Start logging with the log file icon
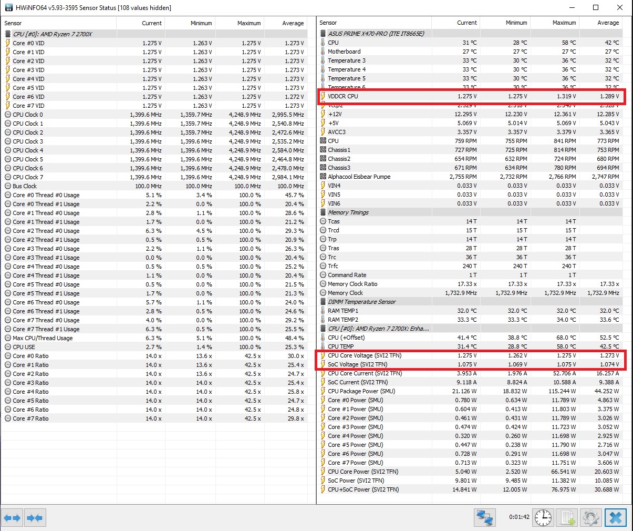The image size is (633, 531). click(567, 518)
